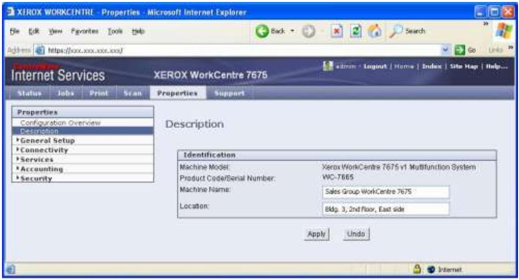519x280 pixels.
Task: Click the Internet zone globe icon
Action: tap(431, 270)
